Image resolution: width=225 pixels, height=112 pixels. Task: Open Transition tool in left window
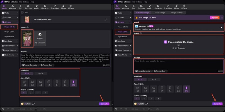coord(55,7)
